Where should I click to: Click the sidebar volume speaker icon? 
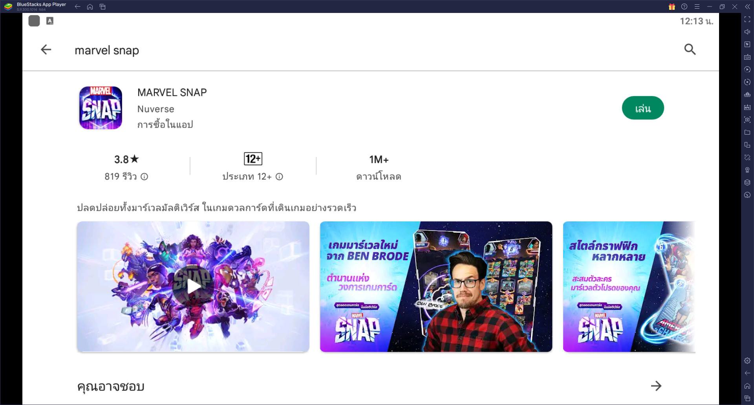pyautogui.click(x=747, y=32)
